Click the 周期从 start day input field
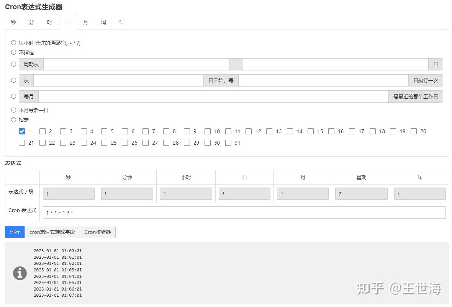The height and width of the screenshot is (307, 452). pos(137,64)
